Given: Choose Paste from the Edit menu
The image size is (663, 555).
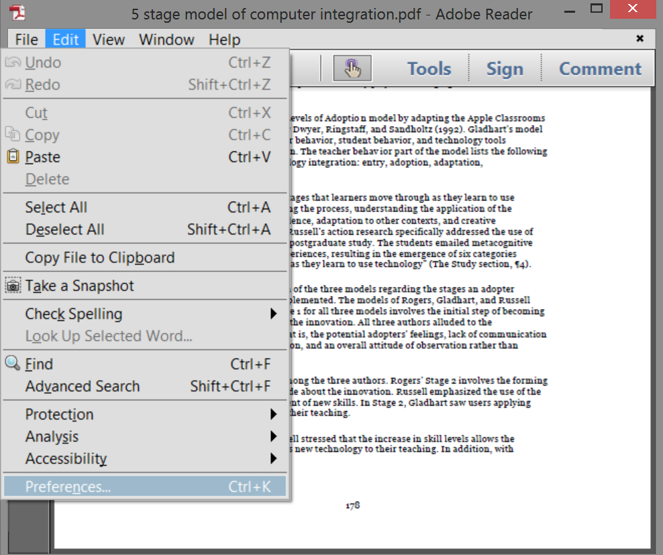Looking at the screenshot, I should 145,157.
